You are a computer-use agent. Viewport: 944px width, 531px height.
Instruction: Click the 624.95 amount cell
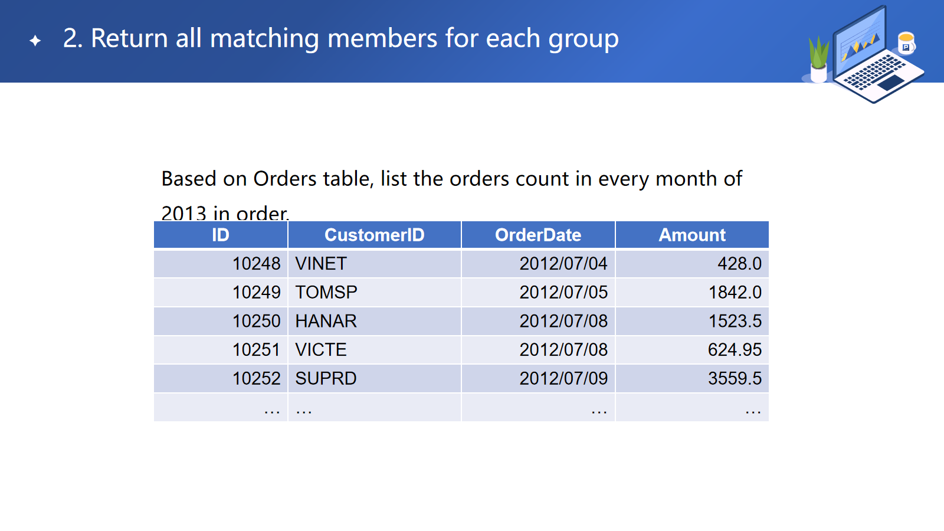click(735, 350)
